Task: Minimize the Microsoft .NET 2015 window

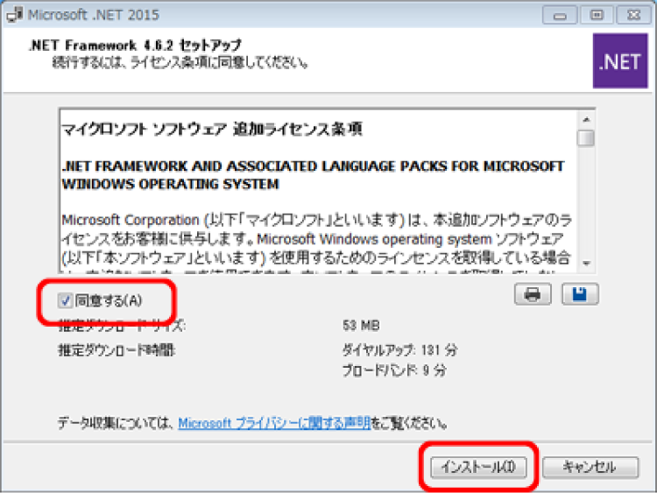Action: 560,16
